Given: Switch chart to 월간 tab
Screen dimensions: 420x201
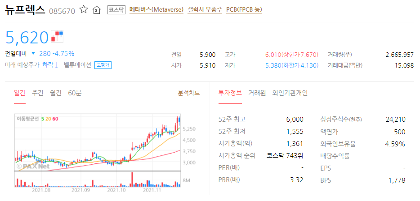Looking at the screenshot, I should tap(56, 93).
